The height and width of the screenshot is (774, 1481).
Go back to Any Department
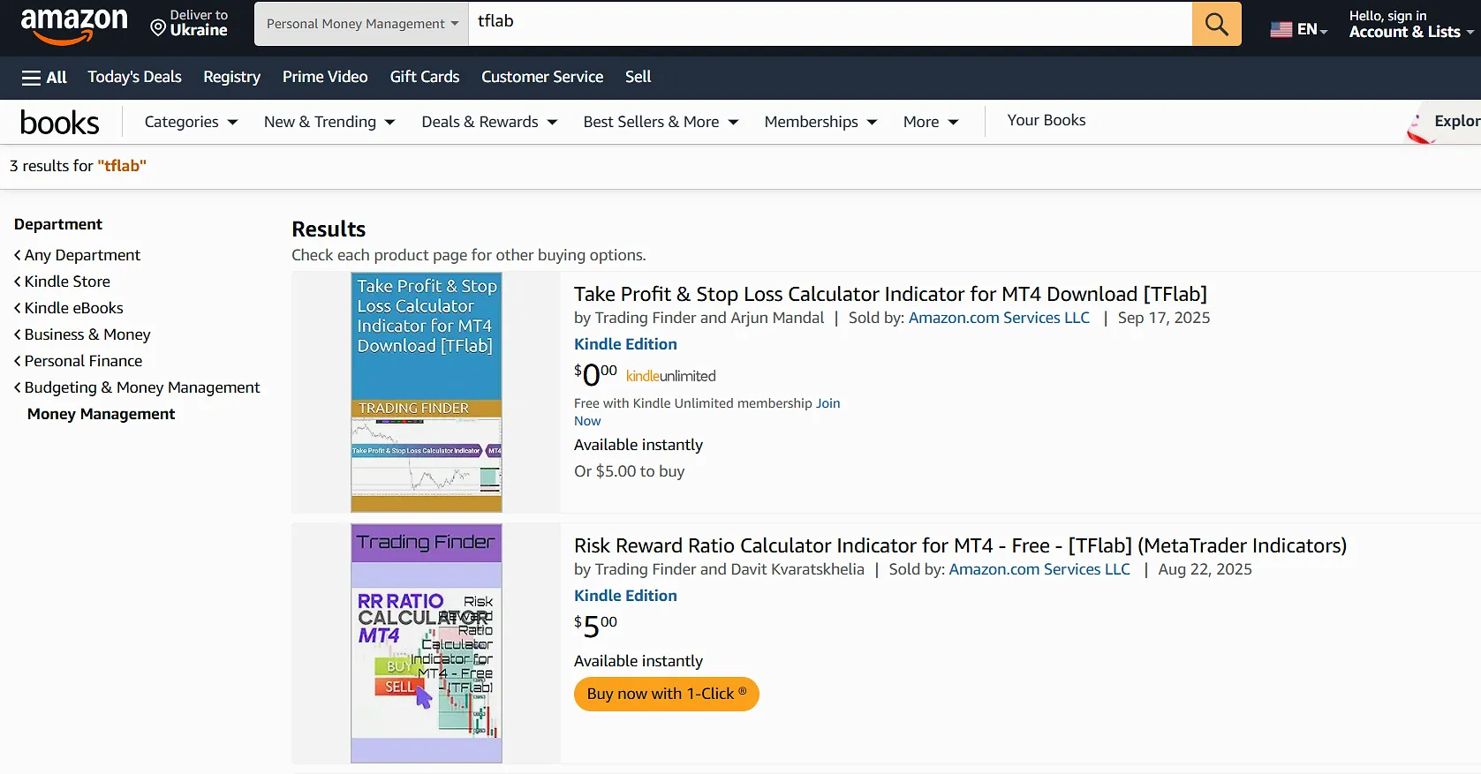82,255
